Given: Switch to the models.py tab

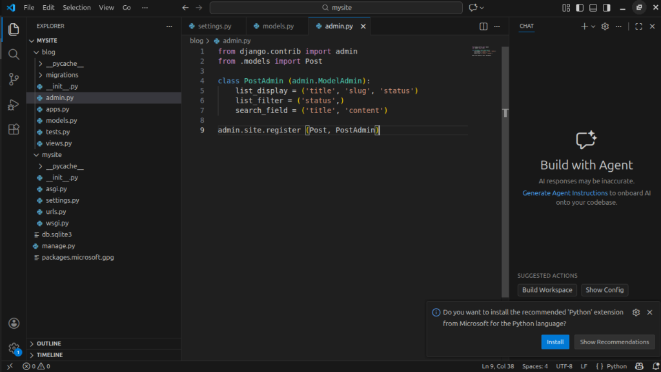Looking at the screenshot, I should (278, 26).
